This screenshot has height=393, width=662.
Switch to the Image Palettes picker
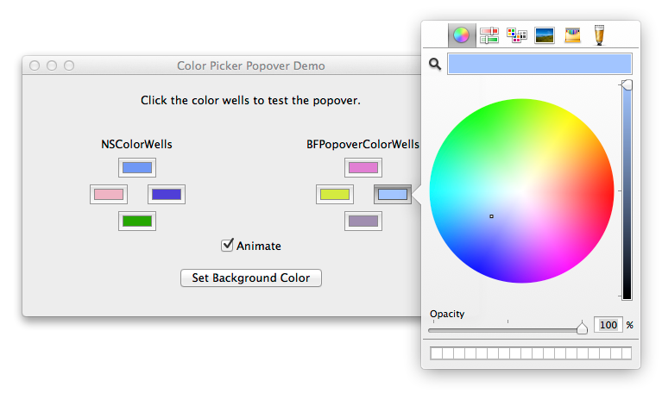tap(545, 35)
